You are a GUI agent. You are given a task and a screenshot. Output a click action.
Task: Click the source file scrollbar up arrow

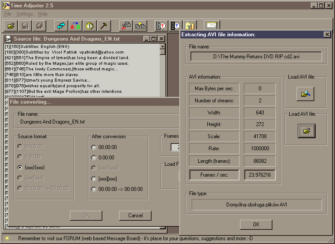point(163,45)
